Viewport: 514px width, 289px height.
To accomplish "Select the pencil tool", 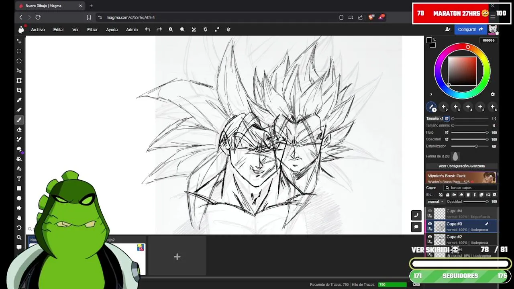I will 19,110.
